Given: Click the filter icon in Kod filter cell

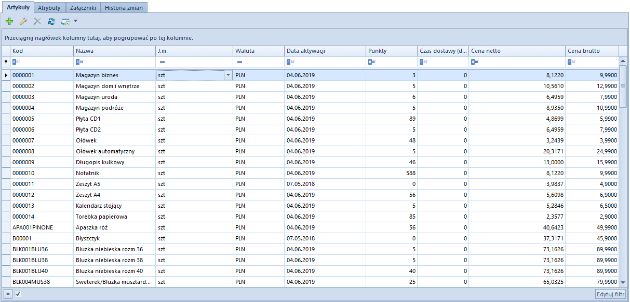Looking at the screenshot, I should [16, 62].
